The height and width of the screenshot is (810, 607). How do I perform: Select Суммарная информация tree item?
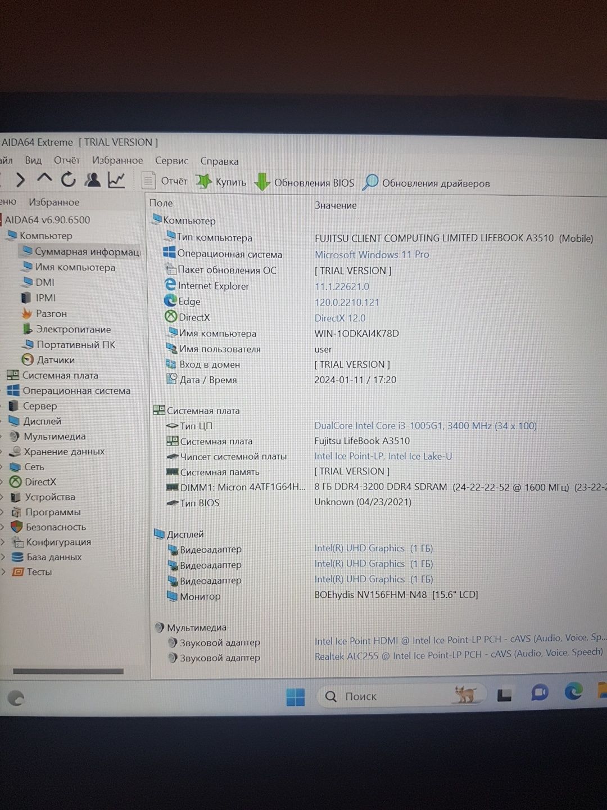tap(81, 251)
